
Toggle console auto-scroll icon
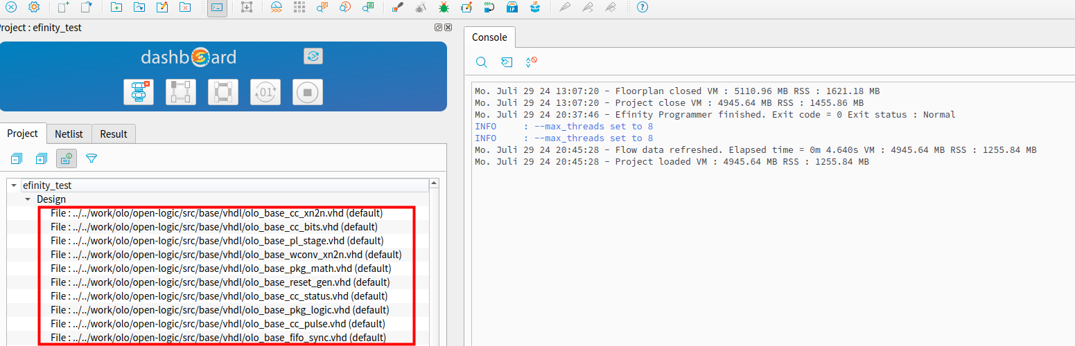click(x=532, y=62)
